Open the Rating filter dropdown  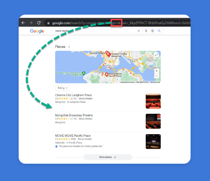[x=62, y=88]
